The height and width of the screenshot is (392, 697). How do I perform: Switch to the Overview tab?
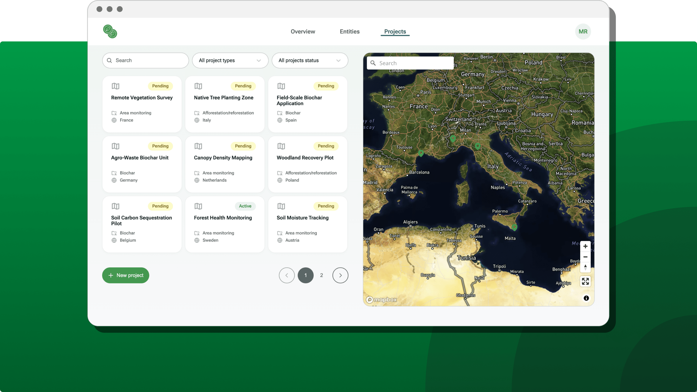pos(303,31)
